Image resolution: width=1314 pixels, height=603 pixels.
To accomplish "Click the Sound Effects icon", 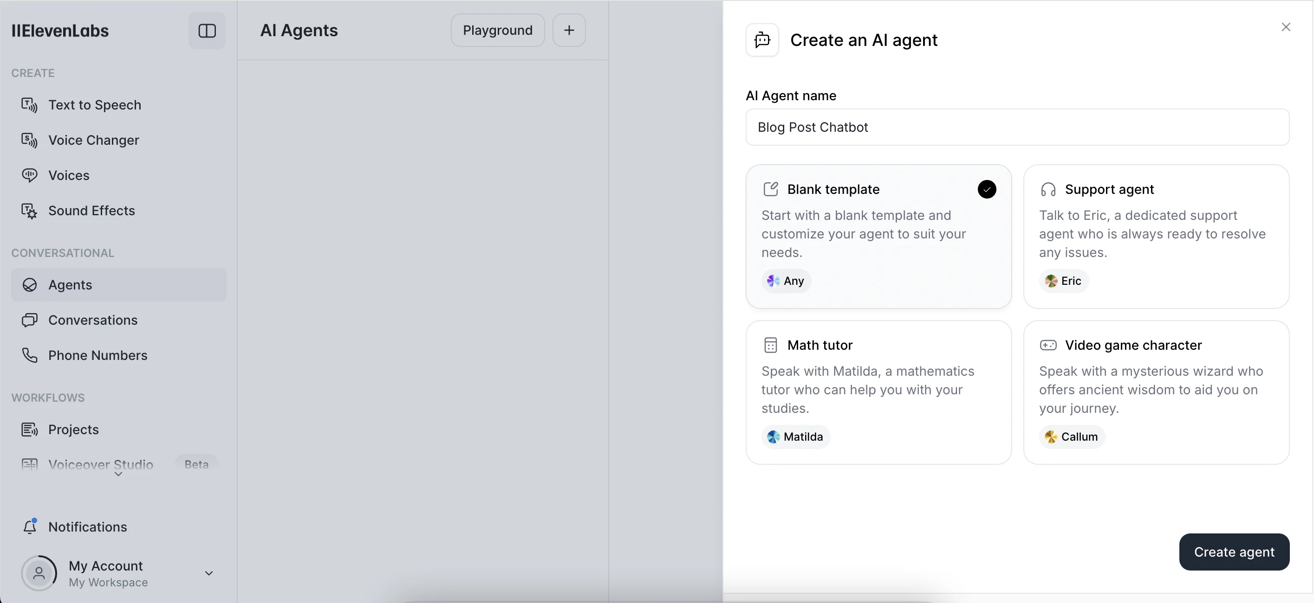I will (x=29, y=211).
